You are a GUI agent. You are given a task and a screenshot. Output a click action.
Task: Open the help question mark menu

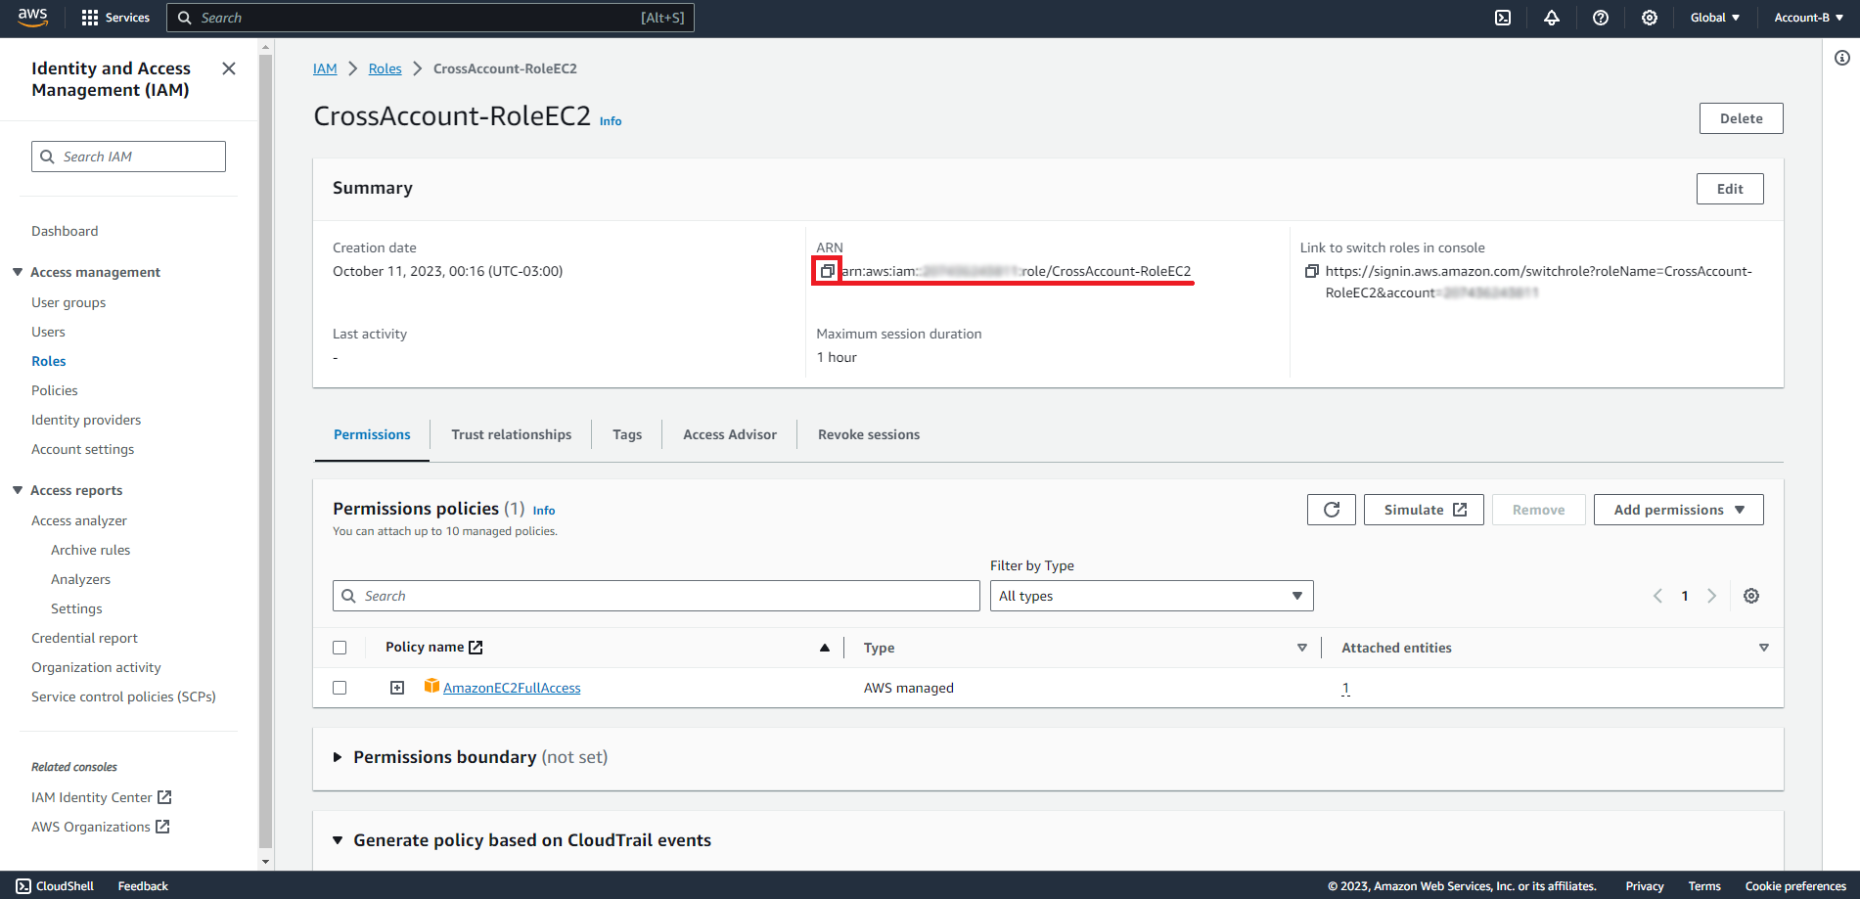tap(1601, 18)
